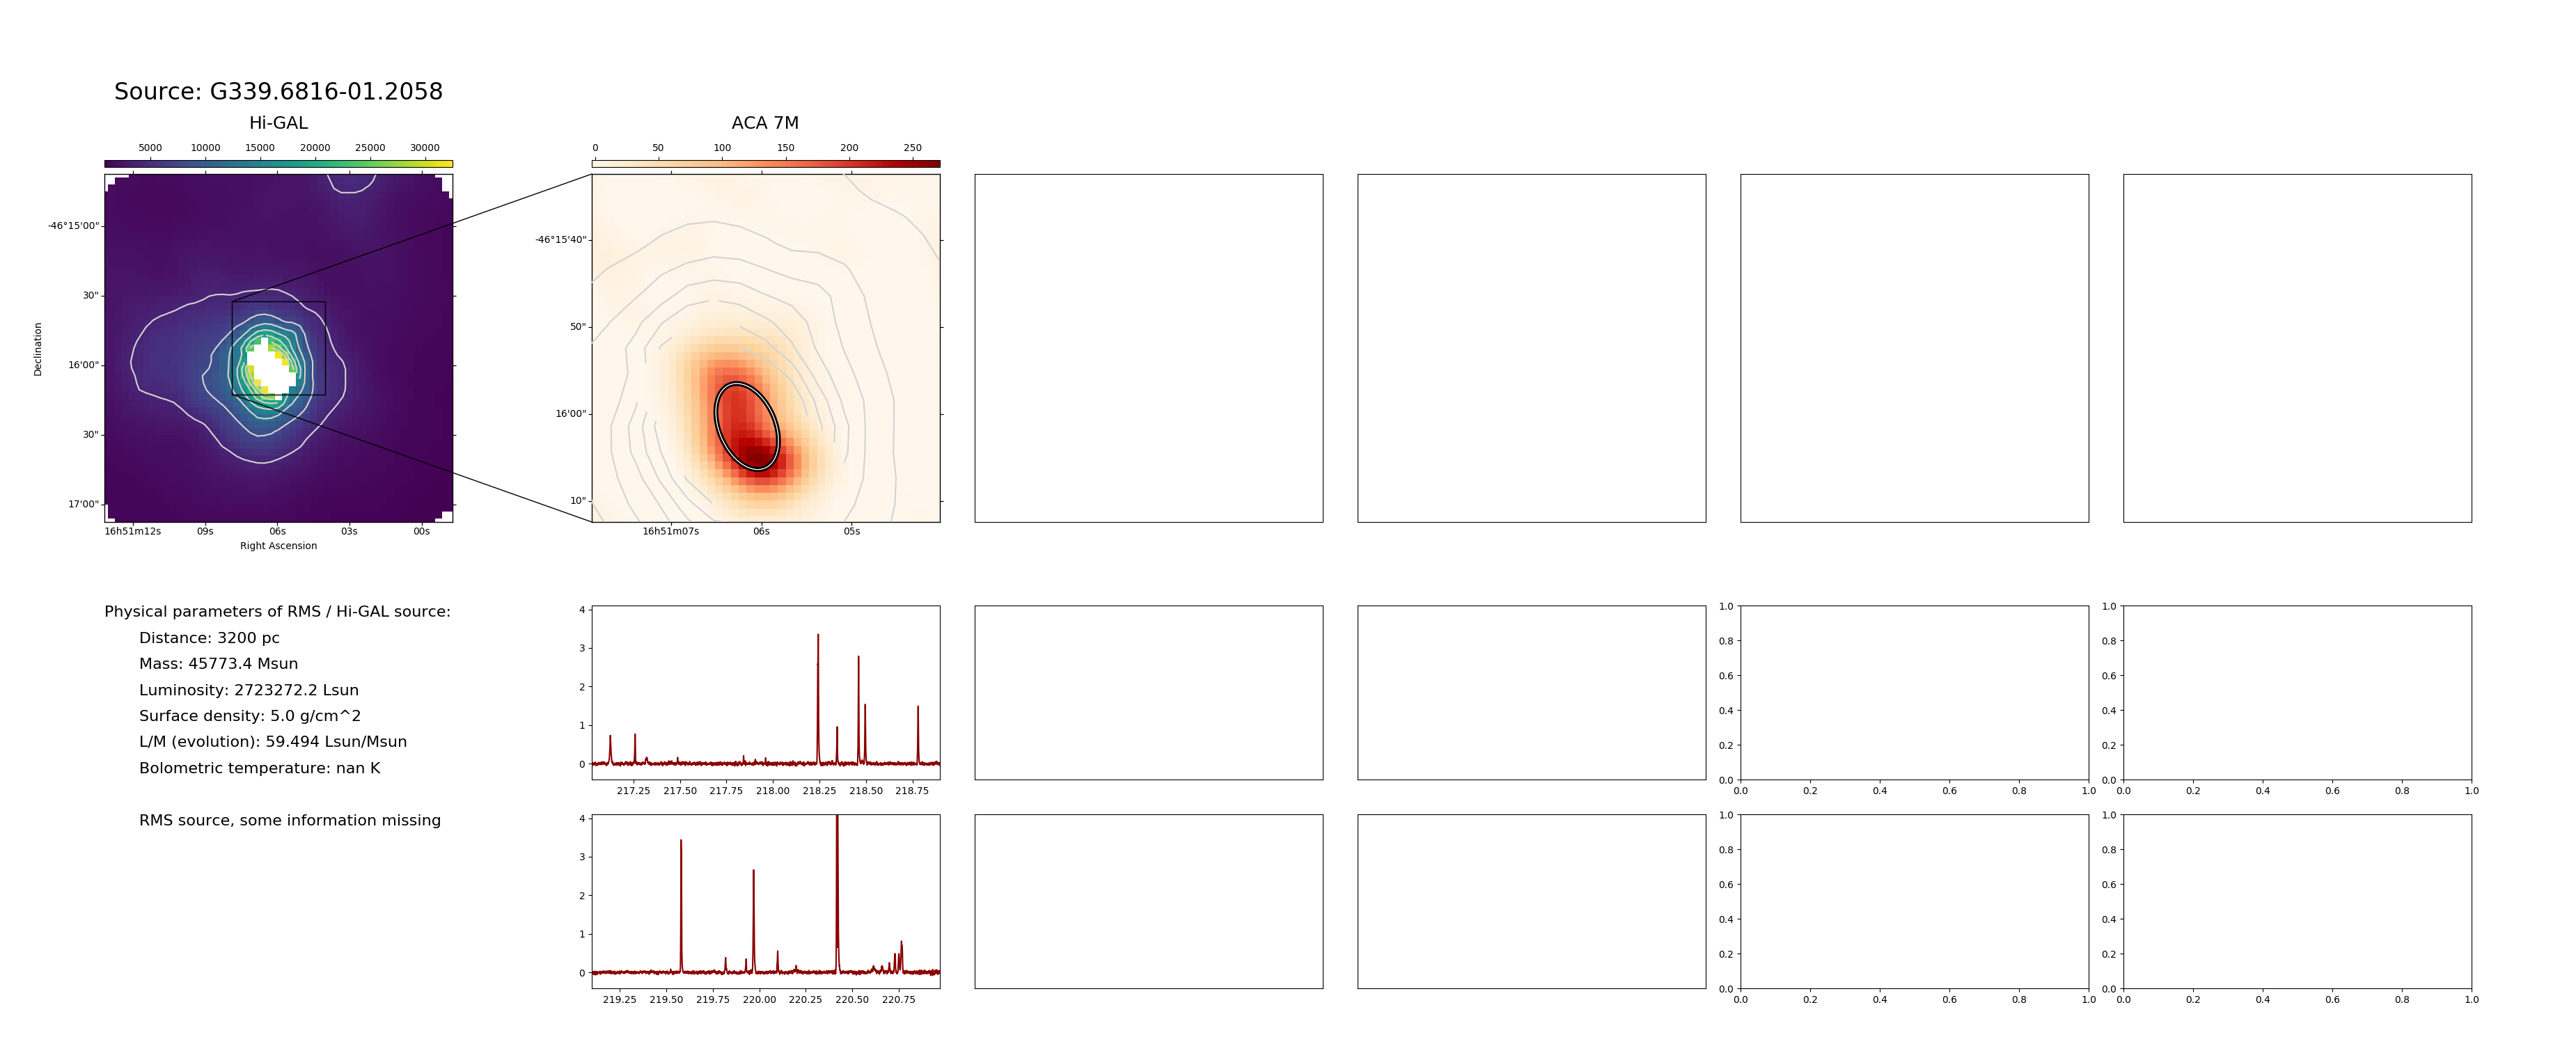This screenshot has height=1044, width=2576.
Task: Click the "30000" label on Hi-GAL colorbar
Action: [x=425, y=148]
